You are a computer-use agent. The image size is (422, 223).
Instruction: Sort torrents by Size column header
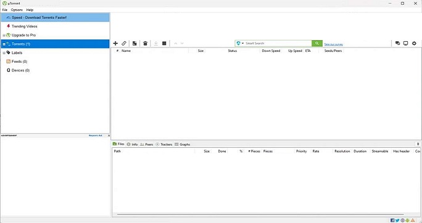pyautogui.click(x=201, y=51)
